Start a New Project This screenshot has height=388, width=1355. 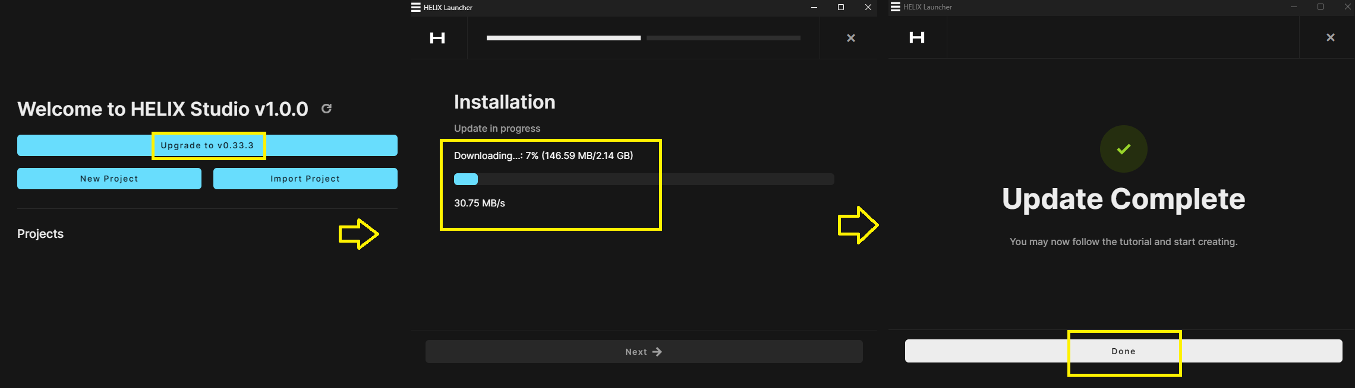pos(109,179)
